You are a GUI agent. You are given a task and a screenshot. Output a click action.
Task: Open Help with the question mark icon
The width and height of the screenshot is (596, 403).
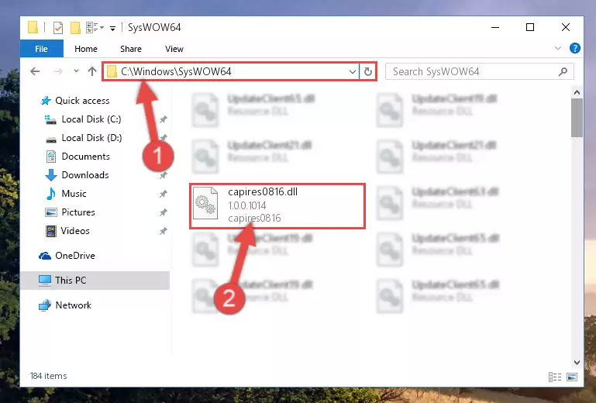tap(575, 48)
